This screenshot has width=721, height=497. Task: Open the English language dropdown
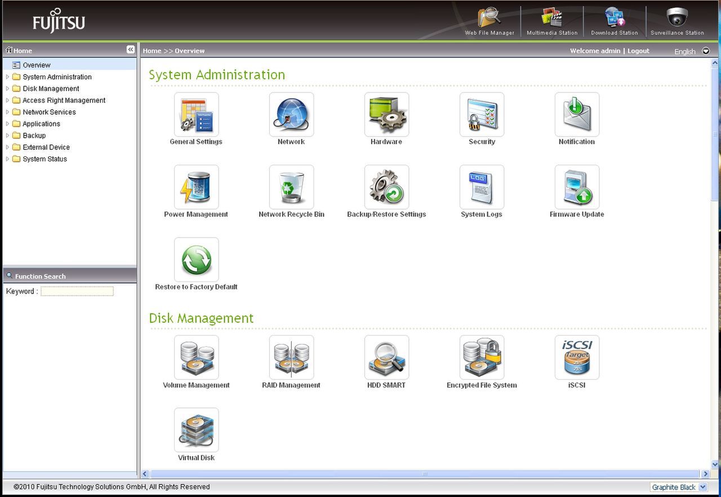click(x=706, y=51)
